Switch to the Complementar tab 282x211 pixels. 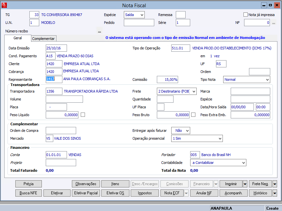pyautogui.click(x=43, y=39)
